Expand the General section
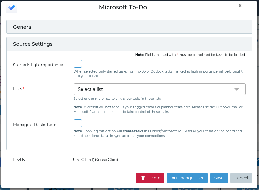 pos(129,27)
